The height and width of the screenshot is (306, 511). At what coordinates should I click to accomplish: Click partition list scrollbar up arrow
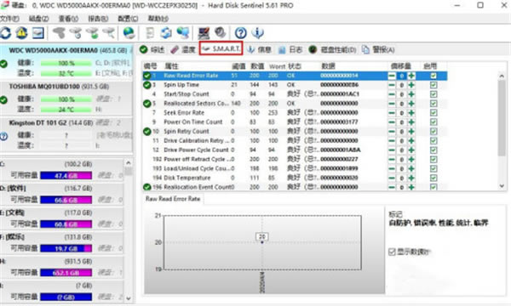129,163
